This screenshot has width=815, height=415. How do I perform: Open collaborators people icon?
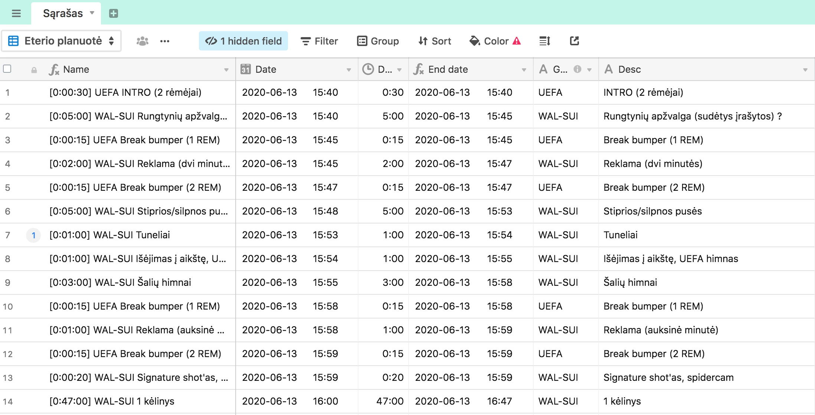click(x=142, y=41)
